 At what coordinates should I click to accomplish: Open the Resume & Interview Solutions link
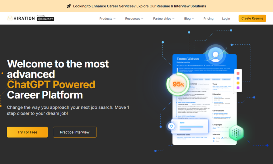point(181,6)
